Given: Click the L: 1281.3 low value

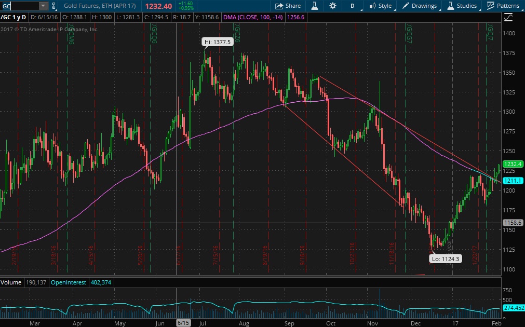Looking at the screenshot, I should (x=128, y=17).
